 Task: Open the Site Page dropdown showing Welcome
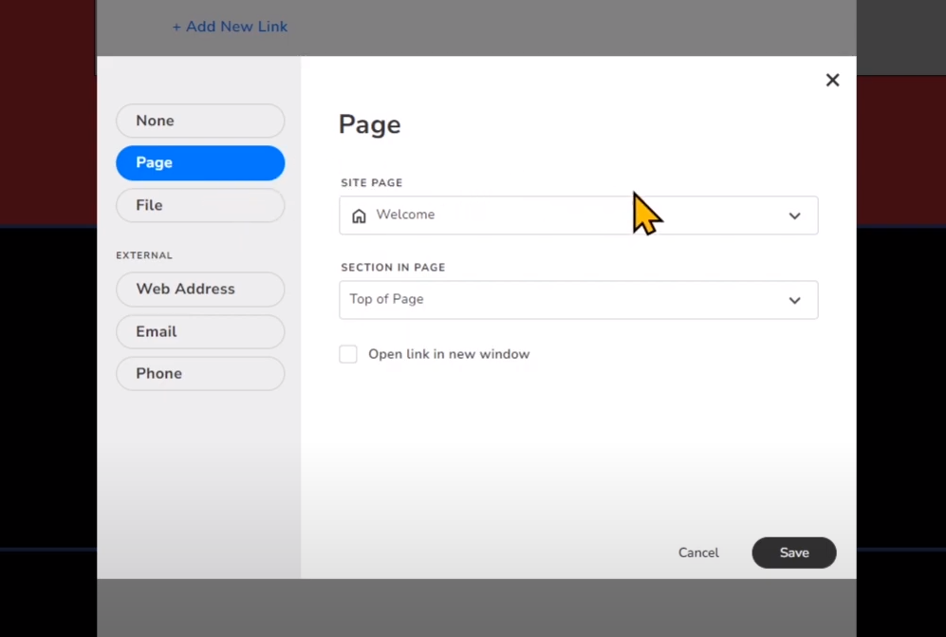pyautogui.click(x=579, y=215)
